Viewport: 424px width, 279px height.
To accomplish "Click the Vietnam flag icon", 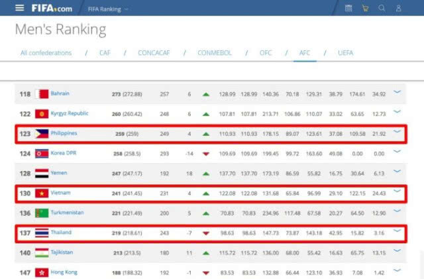I will 42,194.
